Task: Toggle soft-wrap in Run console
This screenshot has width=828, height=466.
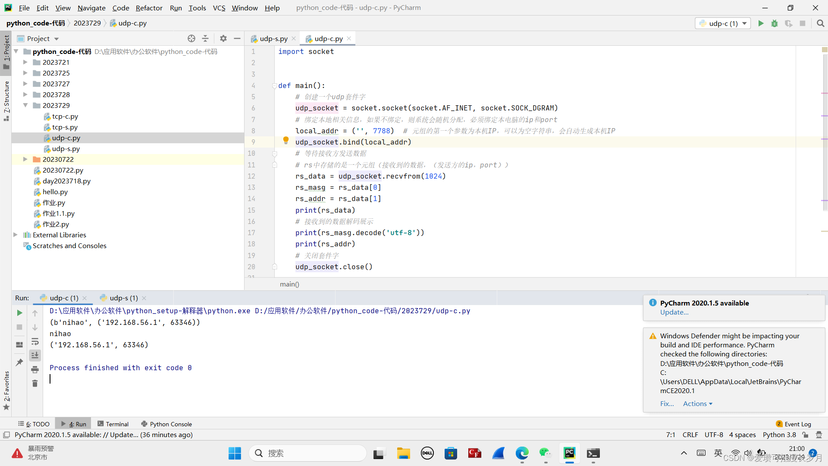Action: click(35, 341)
